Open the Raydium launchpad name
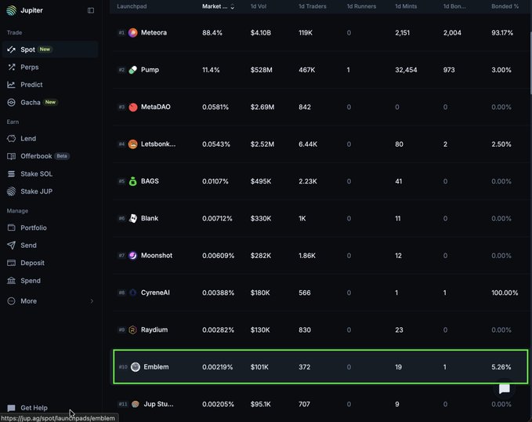 (154, 329)
